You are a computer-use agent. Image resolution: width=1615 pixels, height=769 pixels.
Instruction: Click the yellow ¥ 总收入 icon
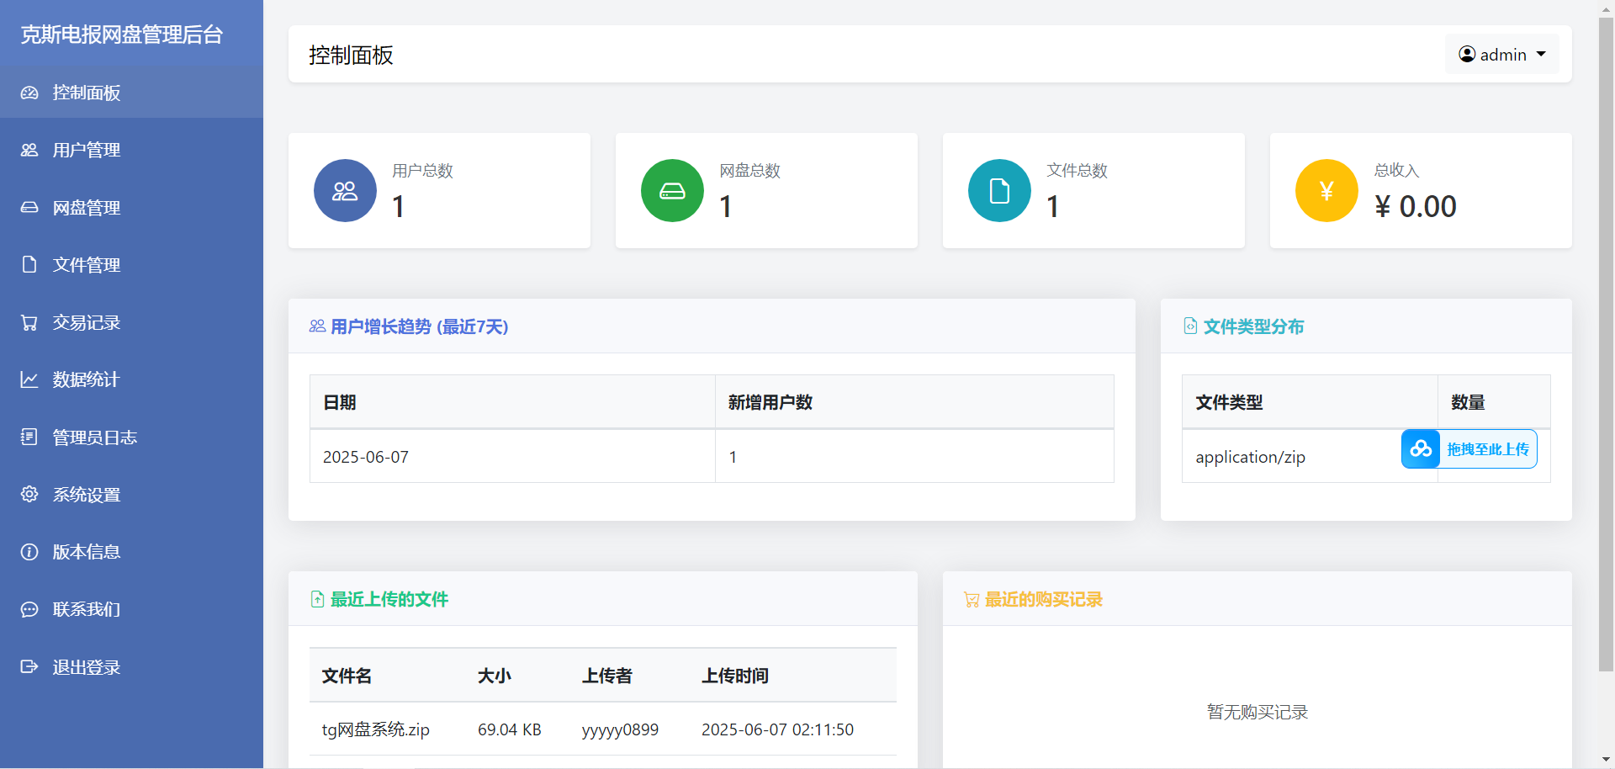pyautogui.click(x=1326, y=190)
